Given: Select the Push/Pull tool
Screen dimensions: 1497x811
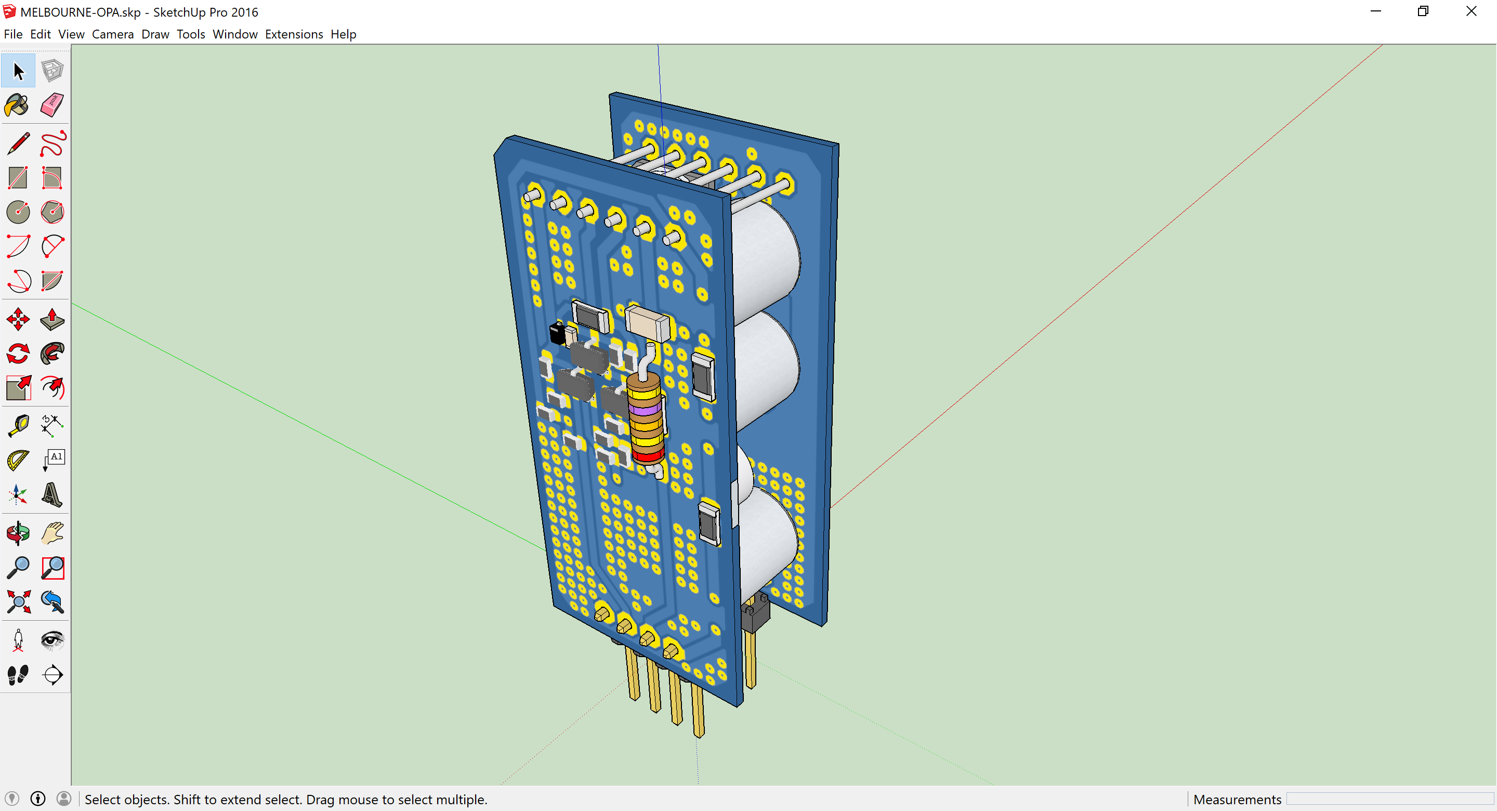Looking at the screenshot, I should coord(52,319).
